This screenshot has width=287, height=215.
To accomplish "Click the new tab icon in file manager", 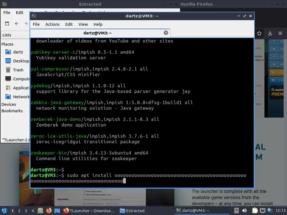I will tap(7, 24).
